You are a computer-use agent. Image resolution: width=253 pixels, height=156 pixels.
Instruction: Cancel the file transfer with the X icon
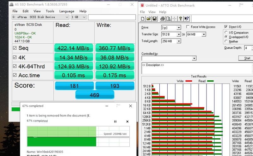(127, 122)
